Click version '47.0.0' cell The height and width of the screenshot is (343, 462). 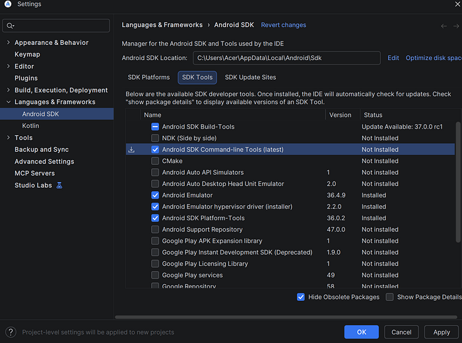[336, 230]
